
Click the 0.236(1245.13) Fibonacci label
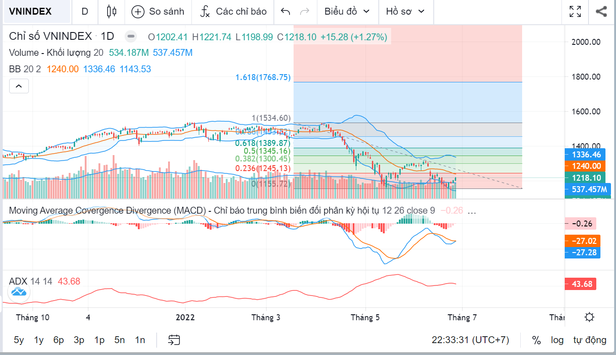pos(263,168)
